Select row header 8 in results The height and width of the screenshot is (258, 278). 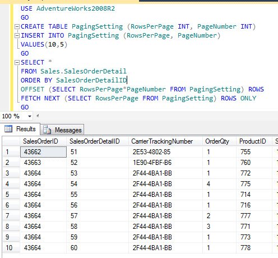[x=11, y=227]
